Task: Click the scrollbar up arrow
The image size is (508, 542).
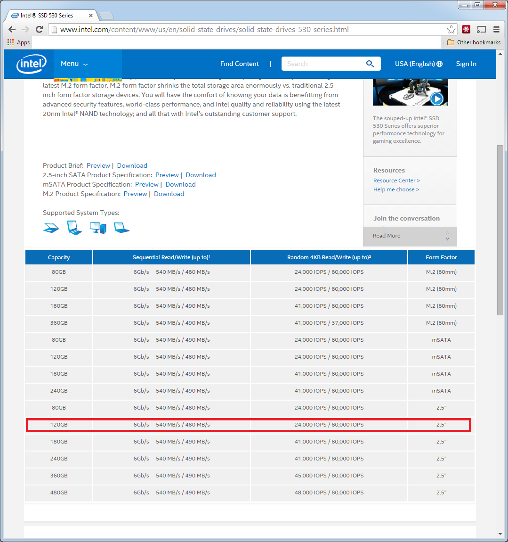Action: (x=500, y=54)
